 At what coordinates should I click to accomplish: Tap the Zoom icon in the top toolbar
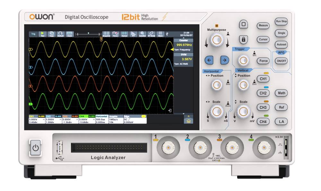click(x=69, y=34)
